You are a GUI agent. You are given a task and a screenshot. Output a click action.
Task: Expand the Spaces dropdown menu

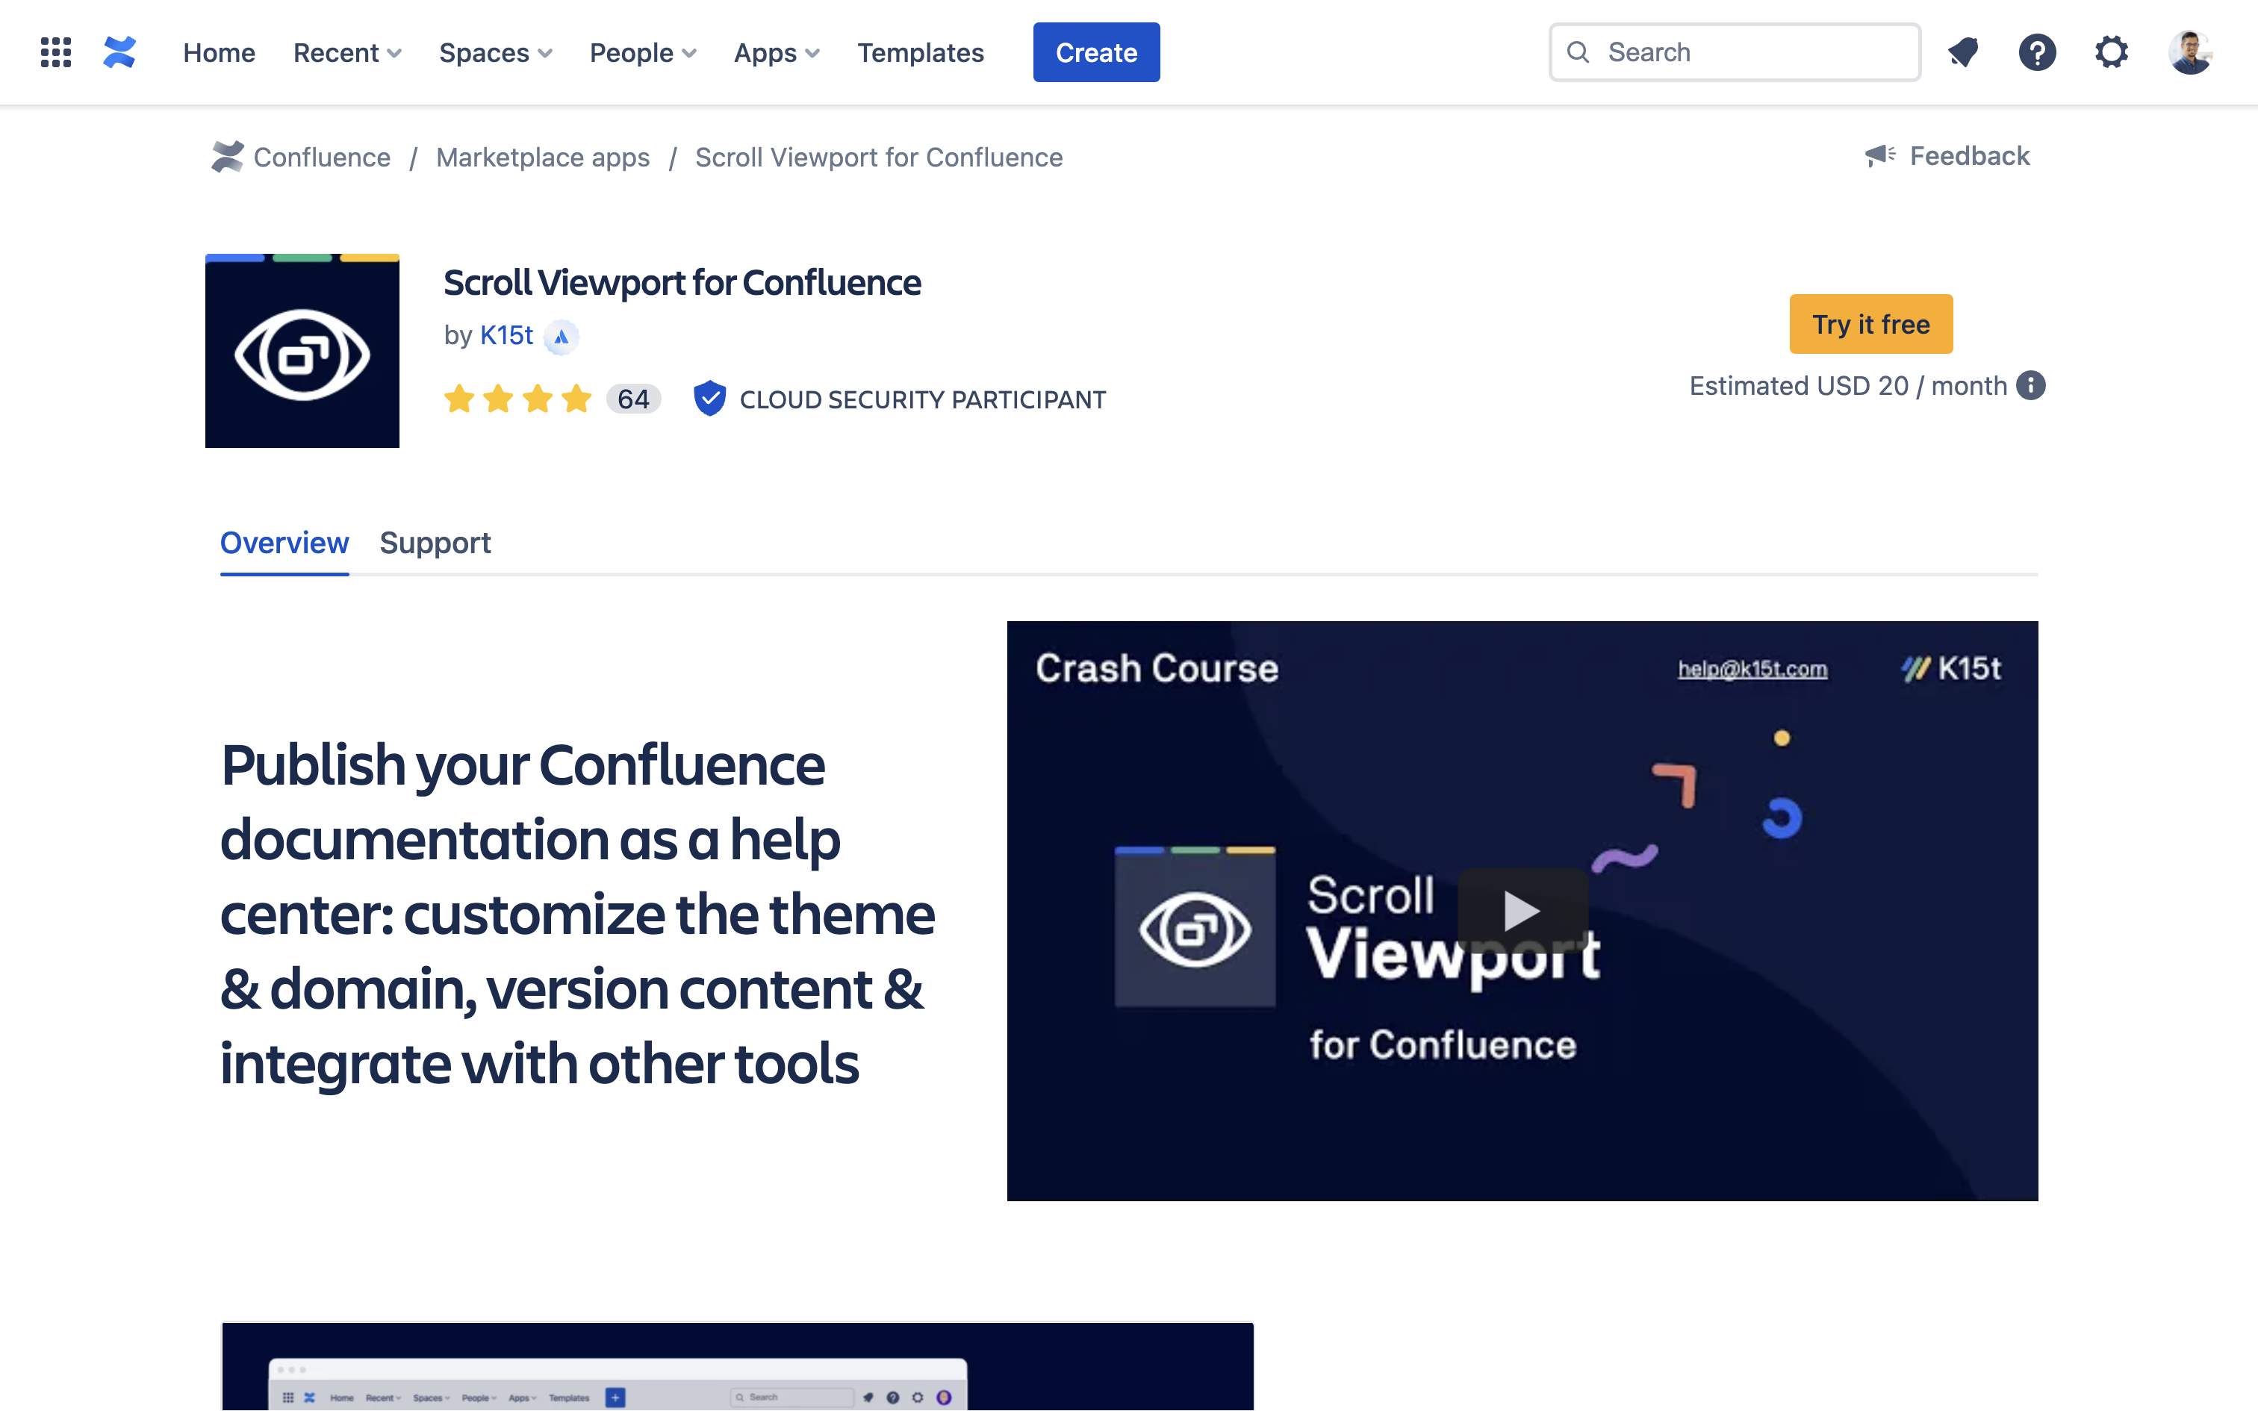tap(496, 53)
